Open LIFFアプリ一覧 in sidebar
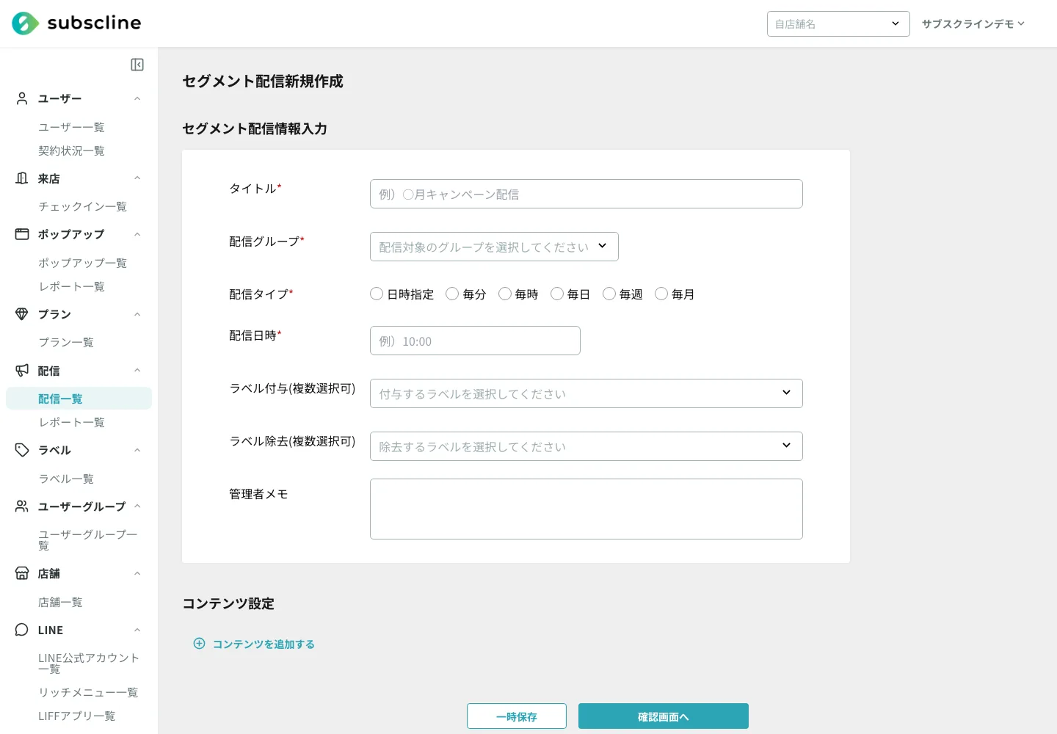This screenshot has height=734, width=1057. (x=76, y=716)
